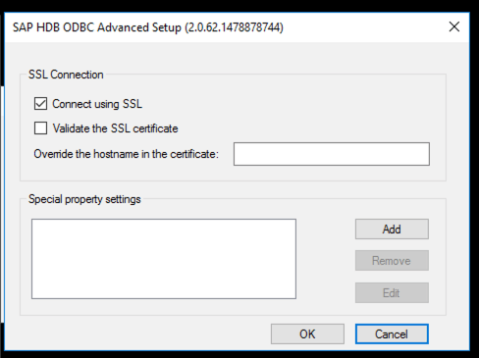Image resolution: width=479 pixels, height=358 pixels.
Task: Enable Validate the SSL certificate checkbox
Action: tap(40, 128)
